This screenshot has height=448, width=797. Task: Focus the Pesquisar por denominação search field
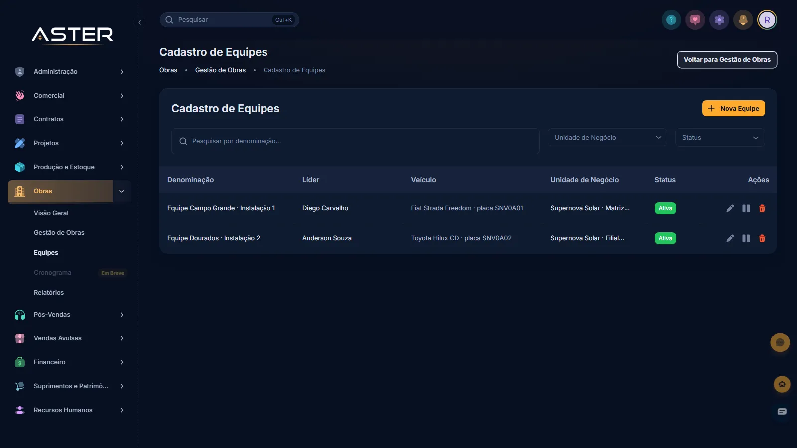coord(356,141)
